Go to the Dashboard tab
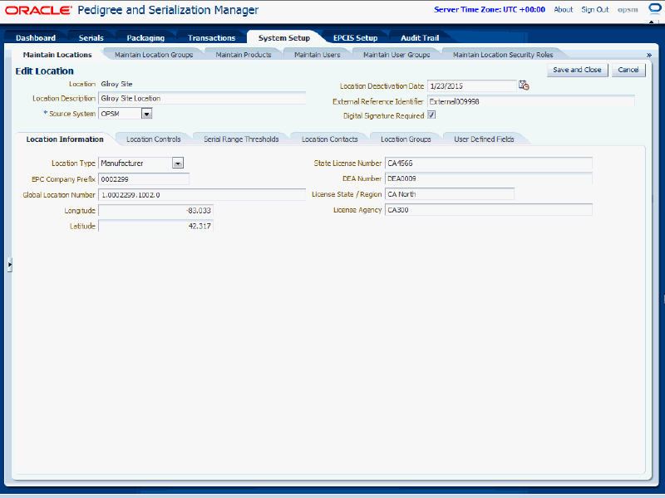This screenshot has width=665, height=498. tap(36, 37)
